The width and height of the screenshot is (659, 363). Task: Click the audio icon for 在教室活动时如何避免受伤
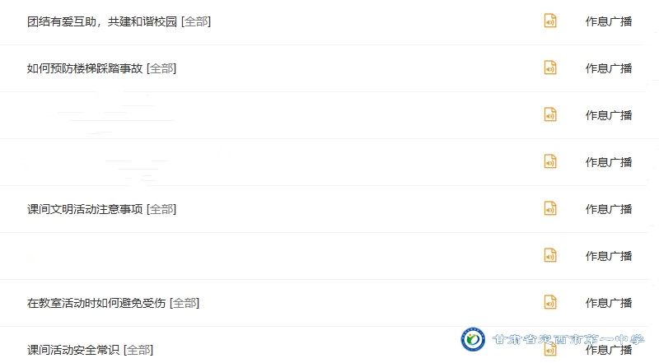[x=550, y=303]
